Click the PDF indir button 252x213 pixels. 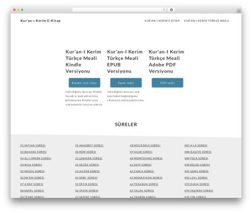pos(167,83)
